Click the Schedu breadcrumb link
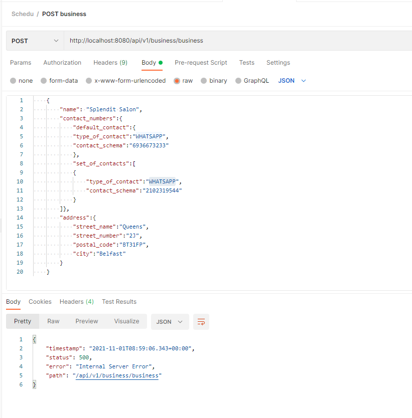Screen dimensions: 412x418 [23, 14]
